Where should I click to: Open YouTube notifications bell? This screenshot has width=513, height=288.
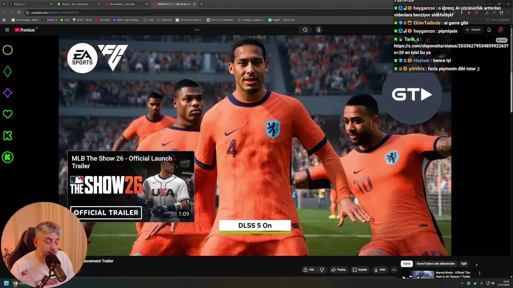489,30
